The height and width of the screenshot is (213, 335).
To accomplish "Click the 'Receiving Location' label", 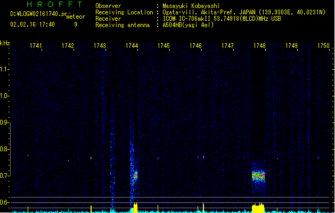I will [x=124, y=12].
